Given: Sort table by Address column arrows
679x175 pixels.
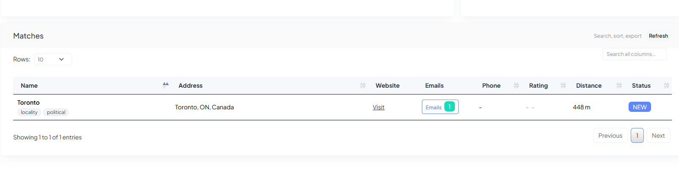Looking at the screenshot, I should (x=363, y=86).
